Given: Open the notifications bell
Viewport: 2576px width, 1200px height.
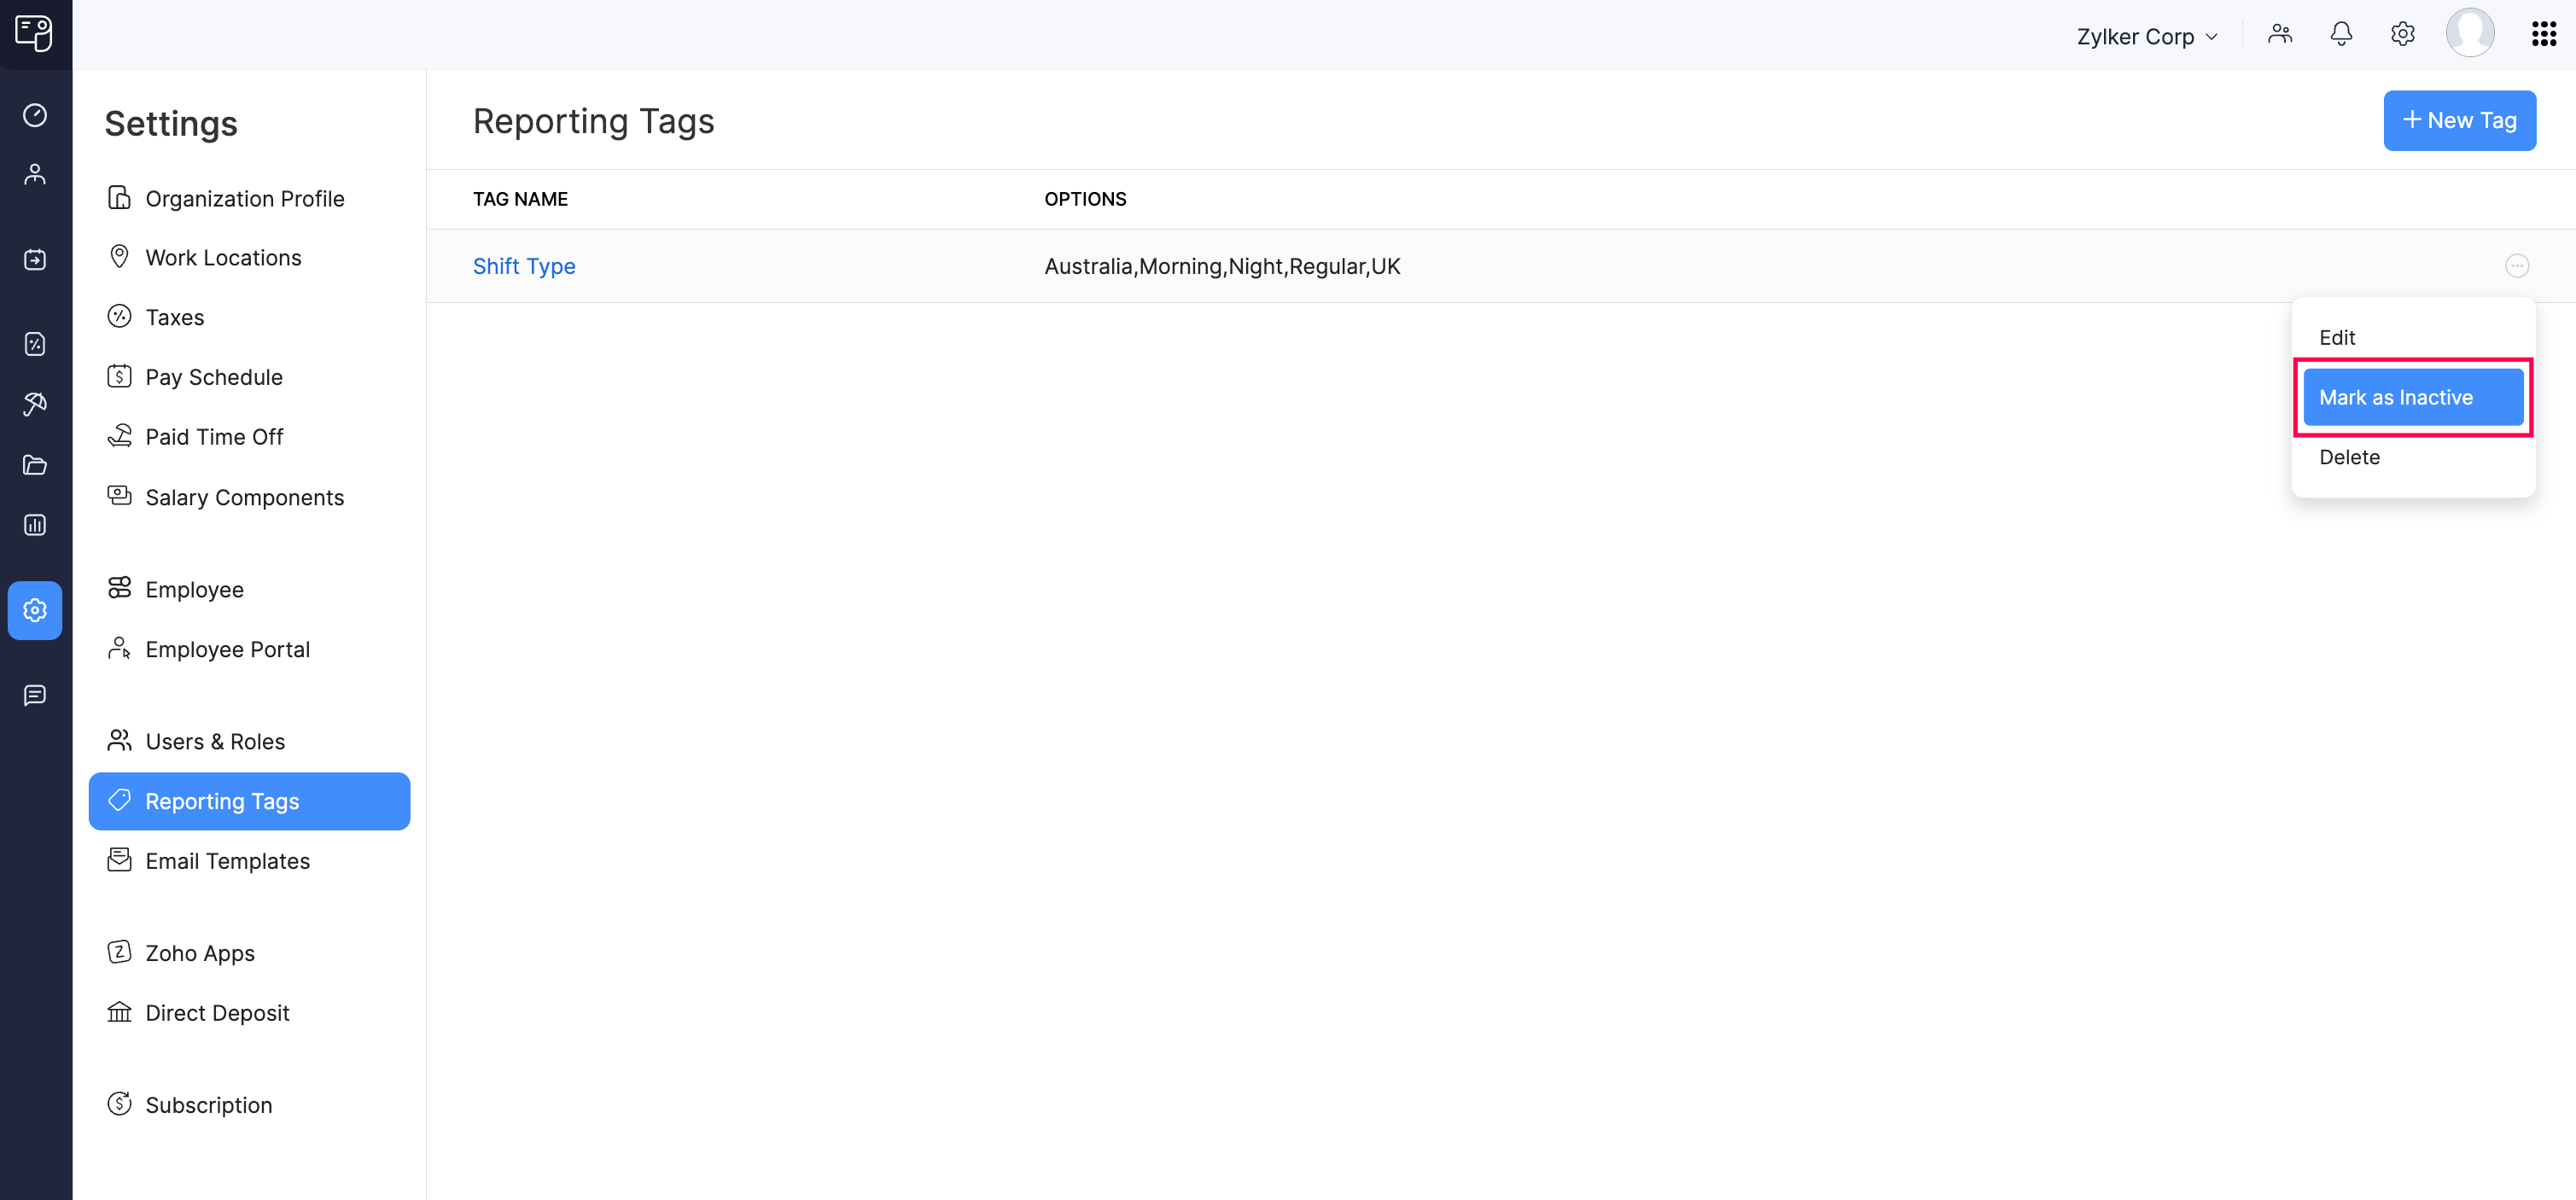Looking at the screenshot, I should (x=2341, y=35).
